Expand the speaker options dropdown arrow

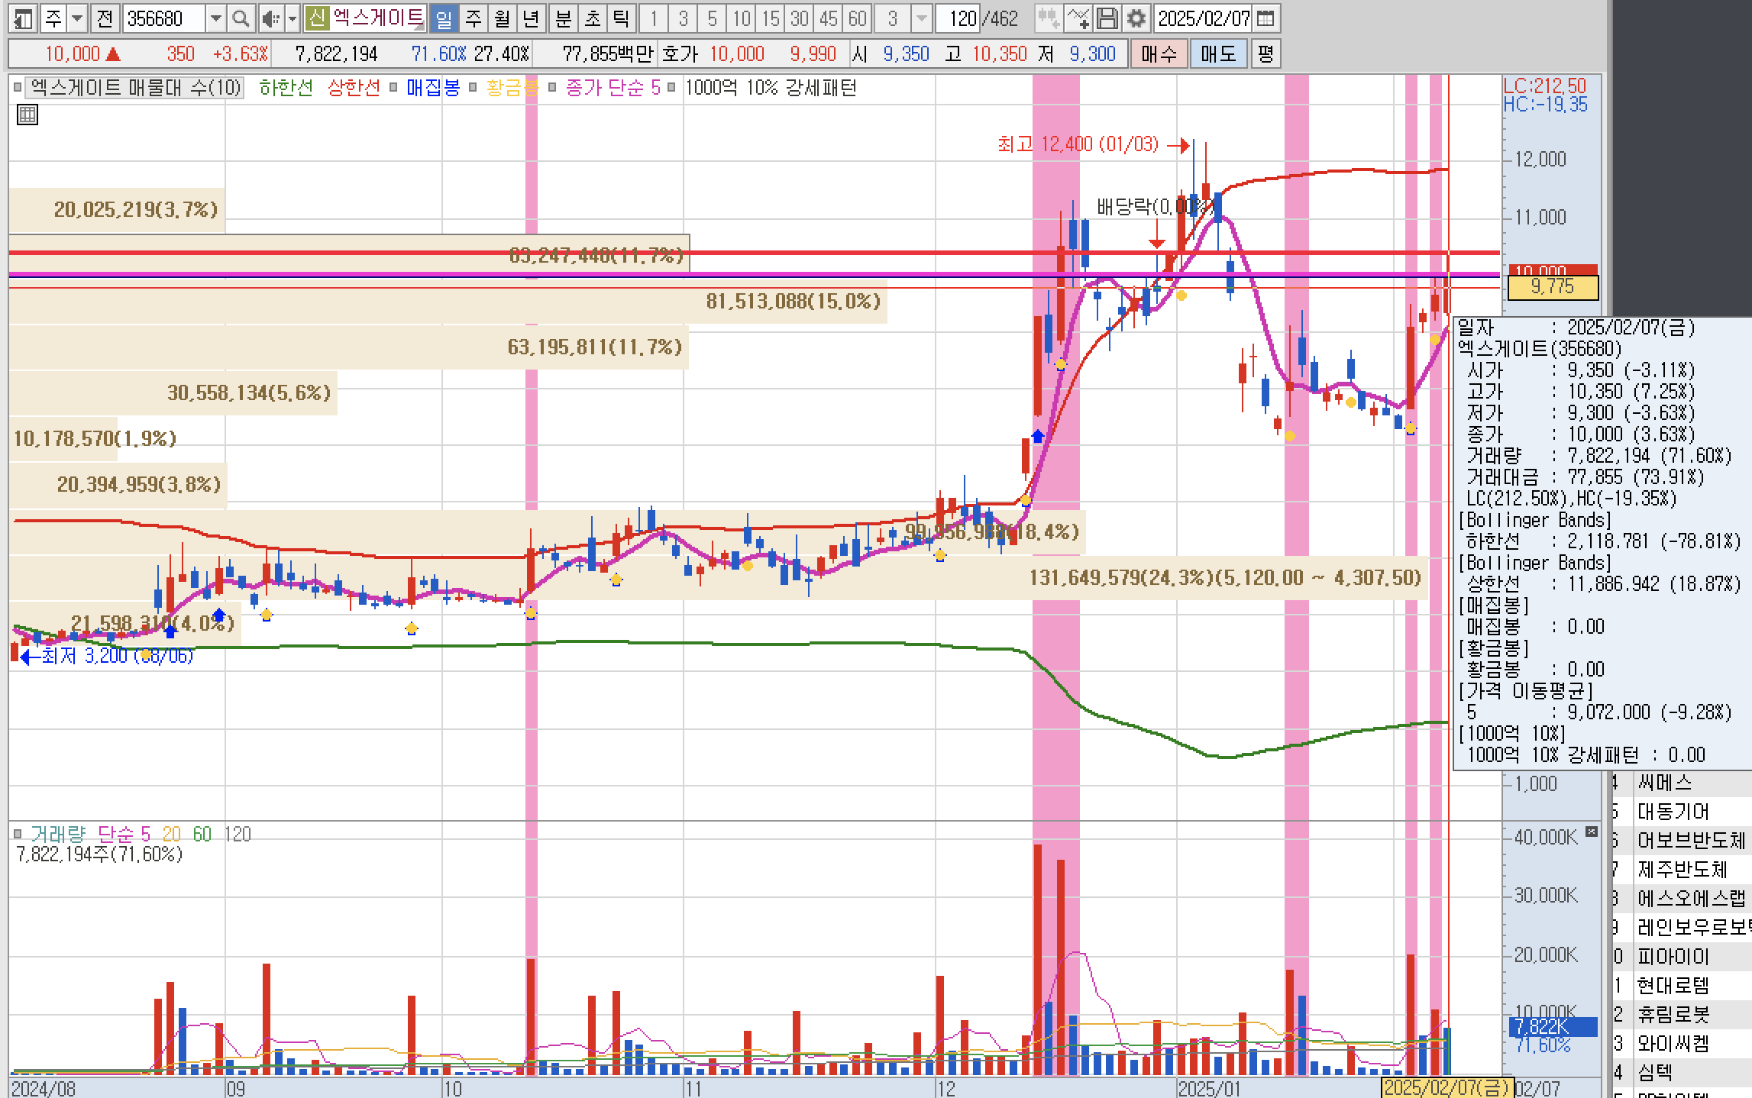point(292,18)
